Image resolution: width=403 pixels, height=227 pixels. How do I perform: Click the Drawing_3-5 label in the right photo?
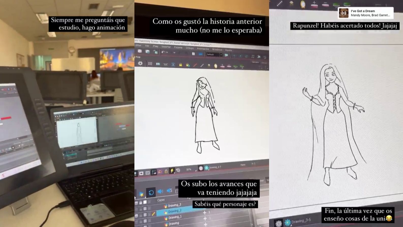tap(301, 221)
